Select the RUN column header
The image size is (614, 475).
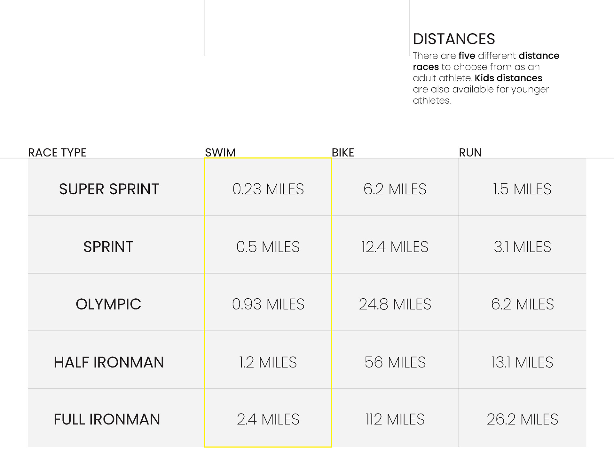470,153
